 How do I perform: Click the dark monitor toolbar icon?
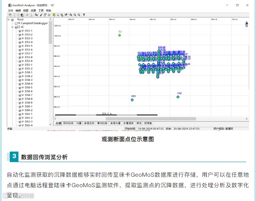pyautogui.click(x=22, y=15)
